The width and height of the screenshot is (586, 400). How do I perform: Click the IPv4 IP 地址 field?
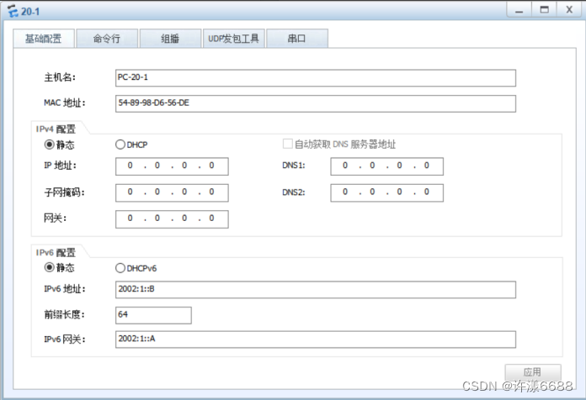pyautogui.click(x=172, y=166)
